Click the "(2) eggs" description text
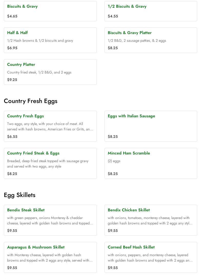The height and width of the screenshot is (279, 201). (114, 161)
